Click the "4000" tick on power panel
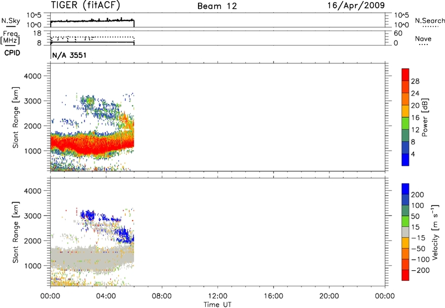Viewport: 445px width, 308px height. click(33, 76)
